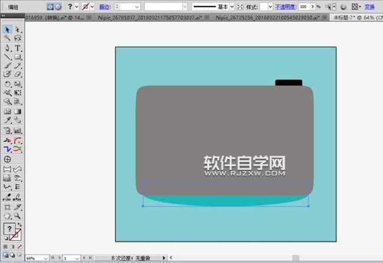The width and height of the screenshot is (383, 263).
Task: Select the Blob Brush tool
Action: coord(7,74)
